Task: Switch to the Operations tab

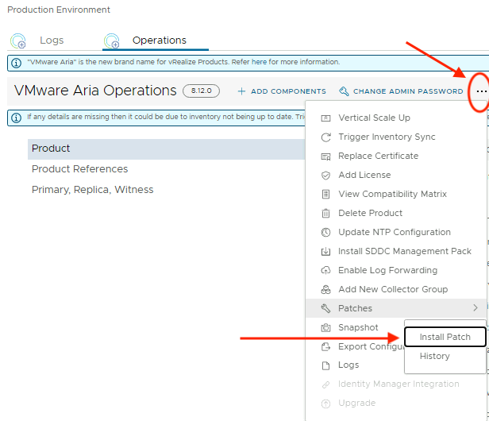Action: pyautogui.click(x=159, y=41)
